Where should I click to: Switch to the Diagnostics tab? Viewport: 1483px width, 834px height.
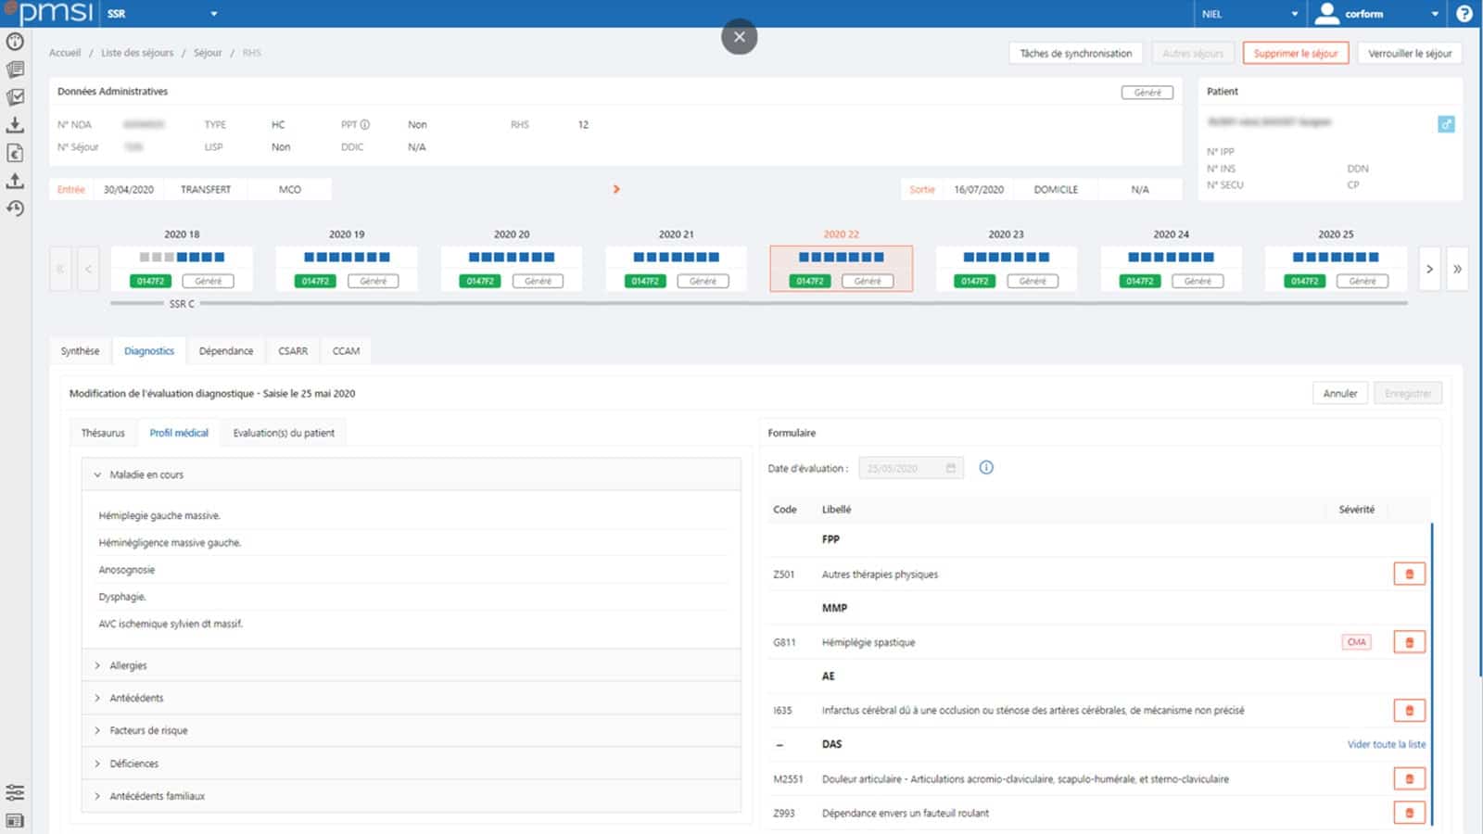pyautogui.click(x=149, y=351)
